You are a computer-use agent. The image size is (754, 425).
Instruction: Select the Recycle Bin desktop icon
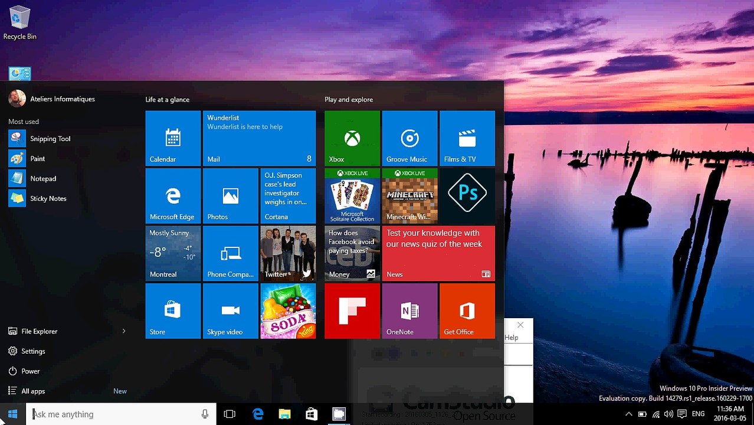(x=19, y=23)
